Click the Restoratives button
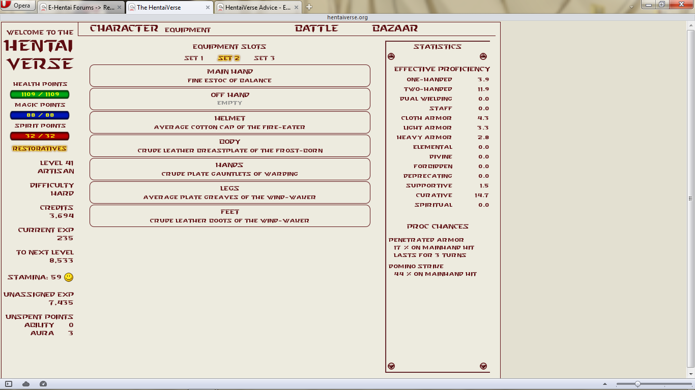The width and height of the screenshot is (695, 390). tap(40, 149)
